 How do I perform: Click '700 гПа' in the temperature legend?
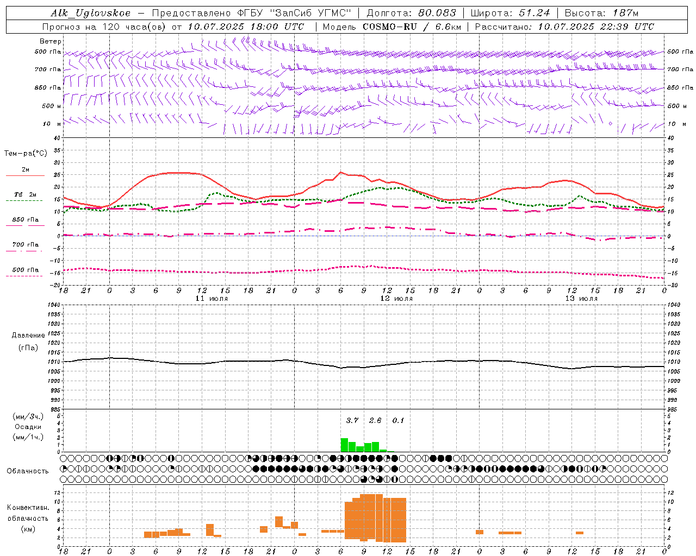(x=26, y=245)
